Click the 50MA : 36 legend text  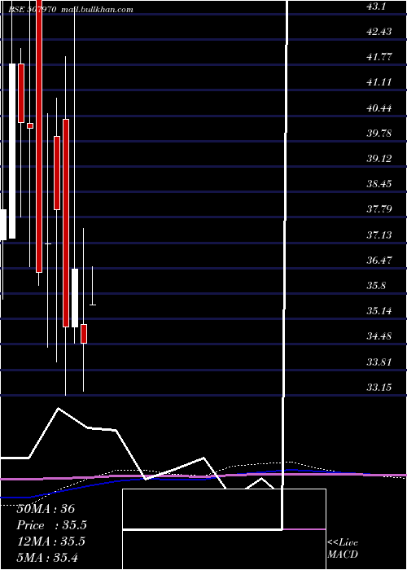click(46, 509)
